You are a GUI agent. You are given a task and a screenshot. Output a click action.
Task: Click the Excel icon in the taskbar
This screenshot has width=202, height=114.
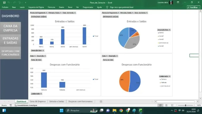pos(141,111)
